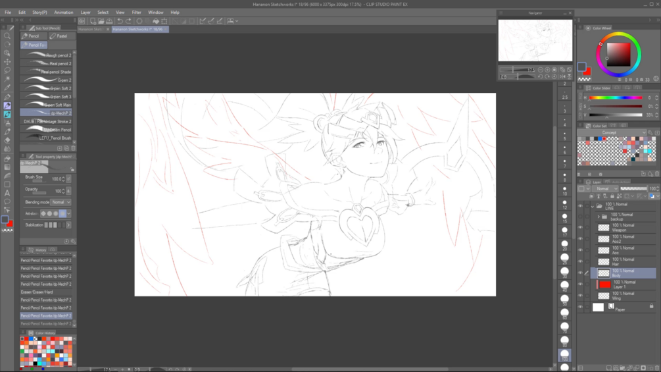Viewport: 661px width, 372px height.
Task: Select the Zoom magnifier tool
Action: [7, 36]
